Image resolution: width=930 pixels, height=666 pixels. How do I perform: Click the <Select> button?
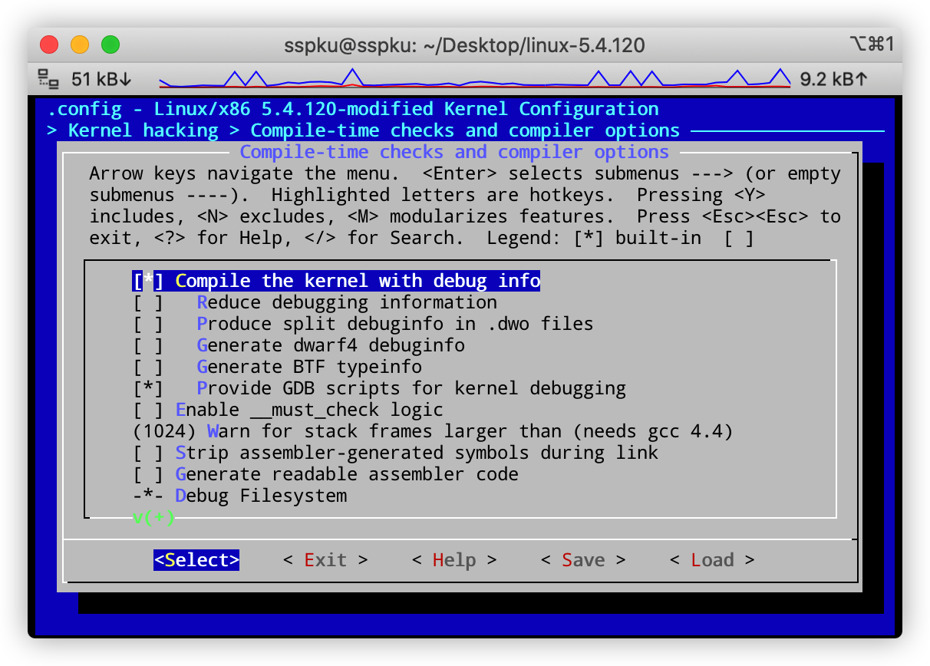[x=196, y=560]
